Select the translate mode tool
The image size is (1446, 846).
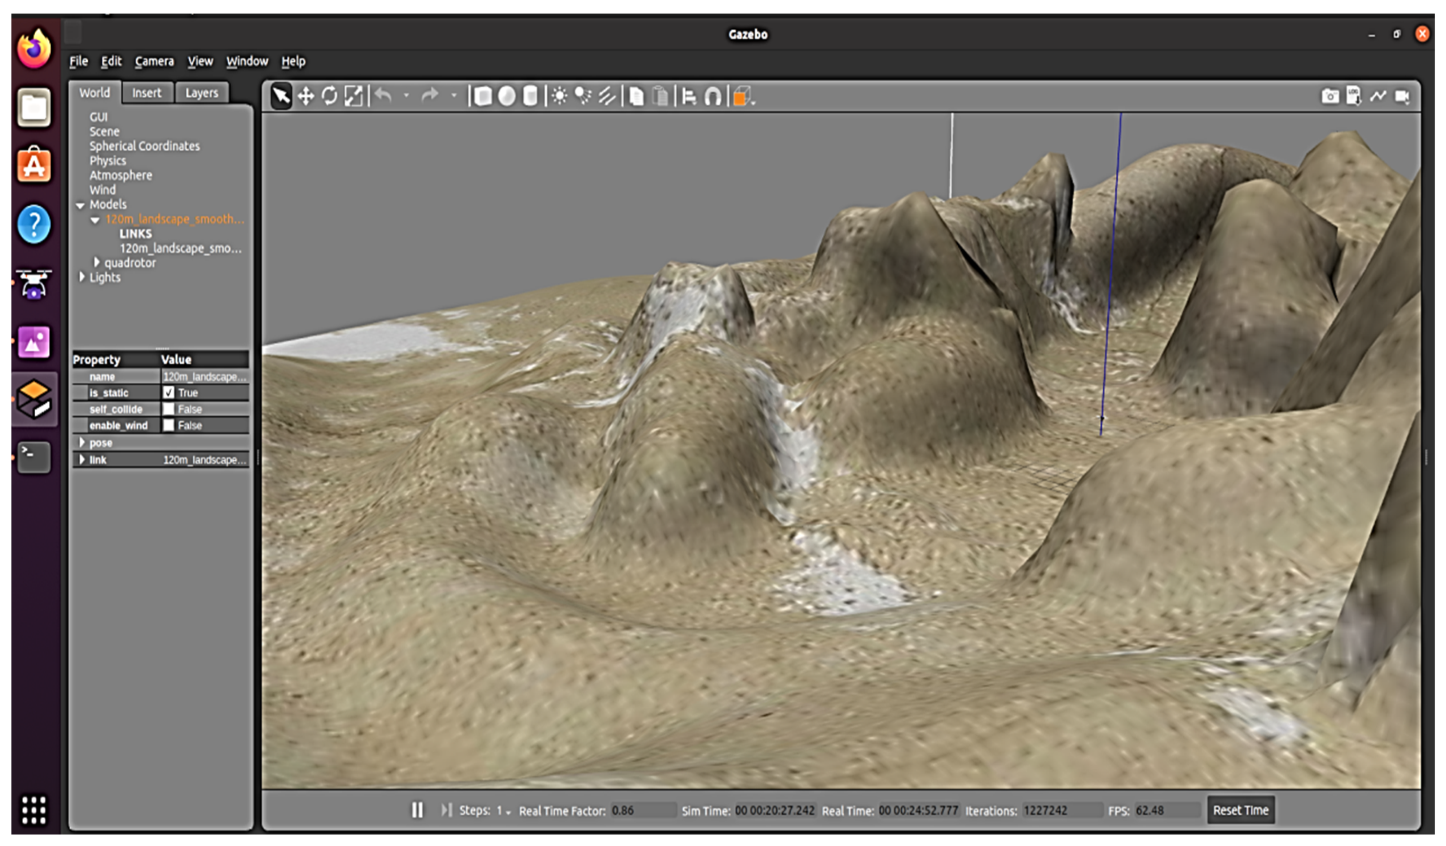coord(306,97)
